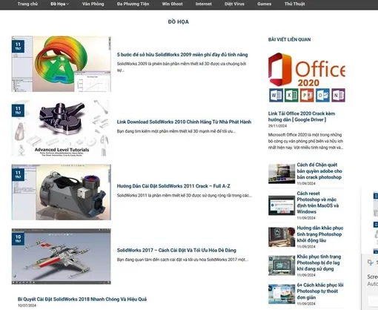Click the OneNote icon in Office banner

click(x=338, y=95)
